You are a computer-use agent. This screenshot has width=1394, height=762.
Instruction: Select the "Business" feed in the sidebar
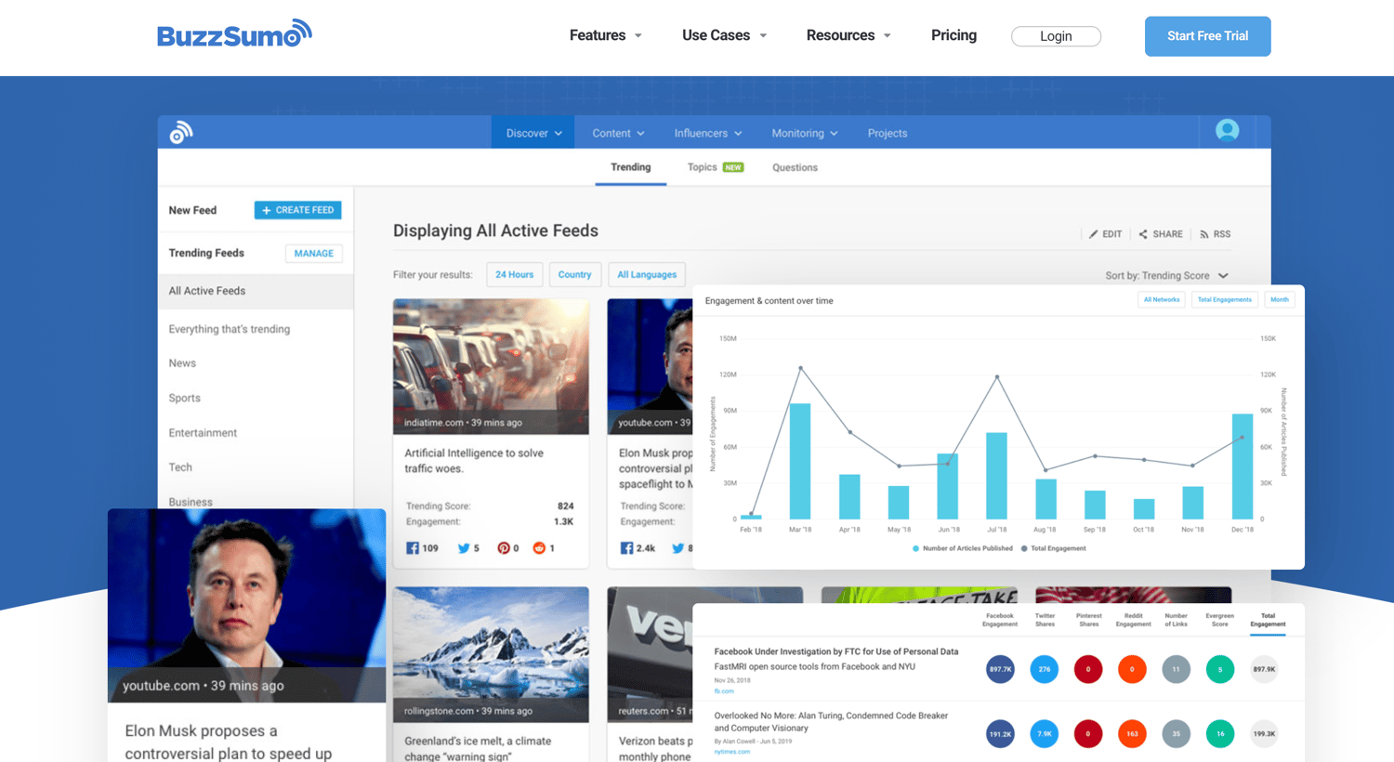[x=191, y=502]
